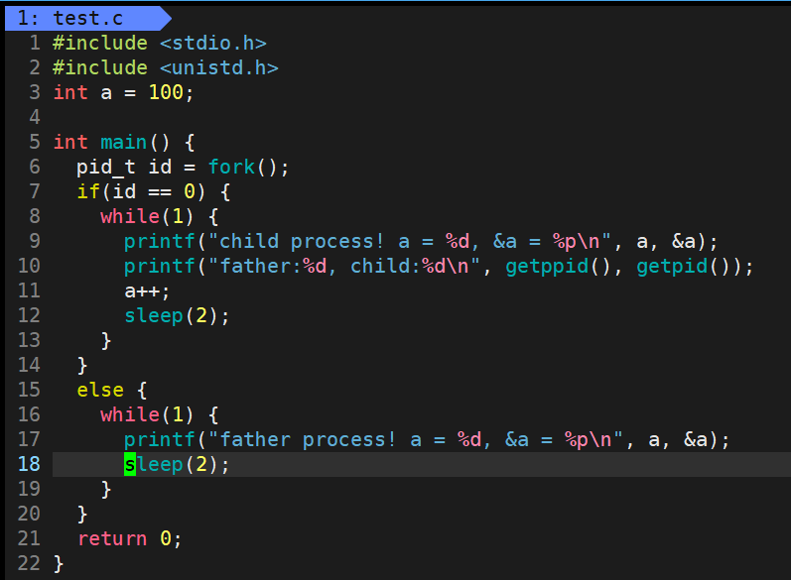791x580 pixels.
Task: Click the 'if' keyword on line 7
Action: tap(87, 191)
